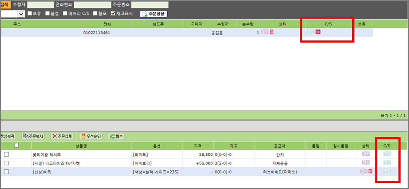
Task: Click C/S badge for 꽃의여왕 티셔츠 product
Action: click(387, 154)
